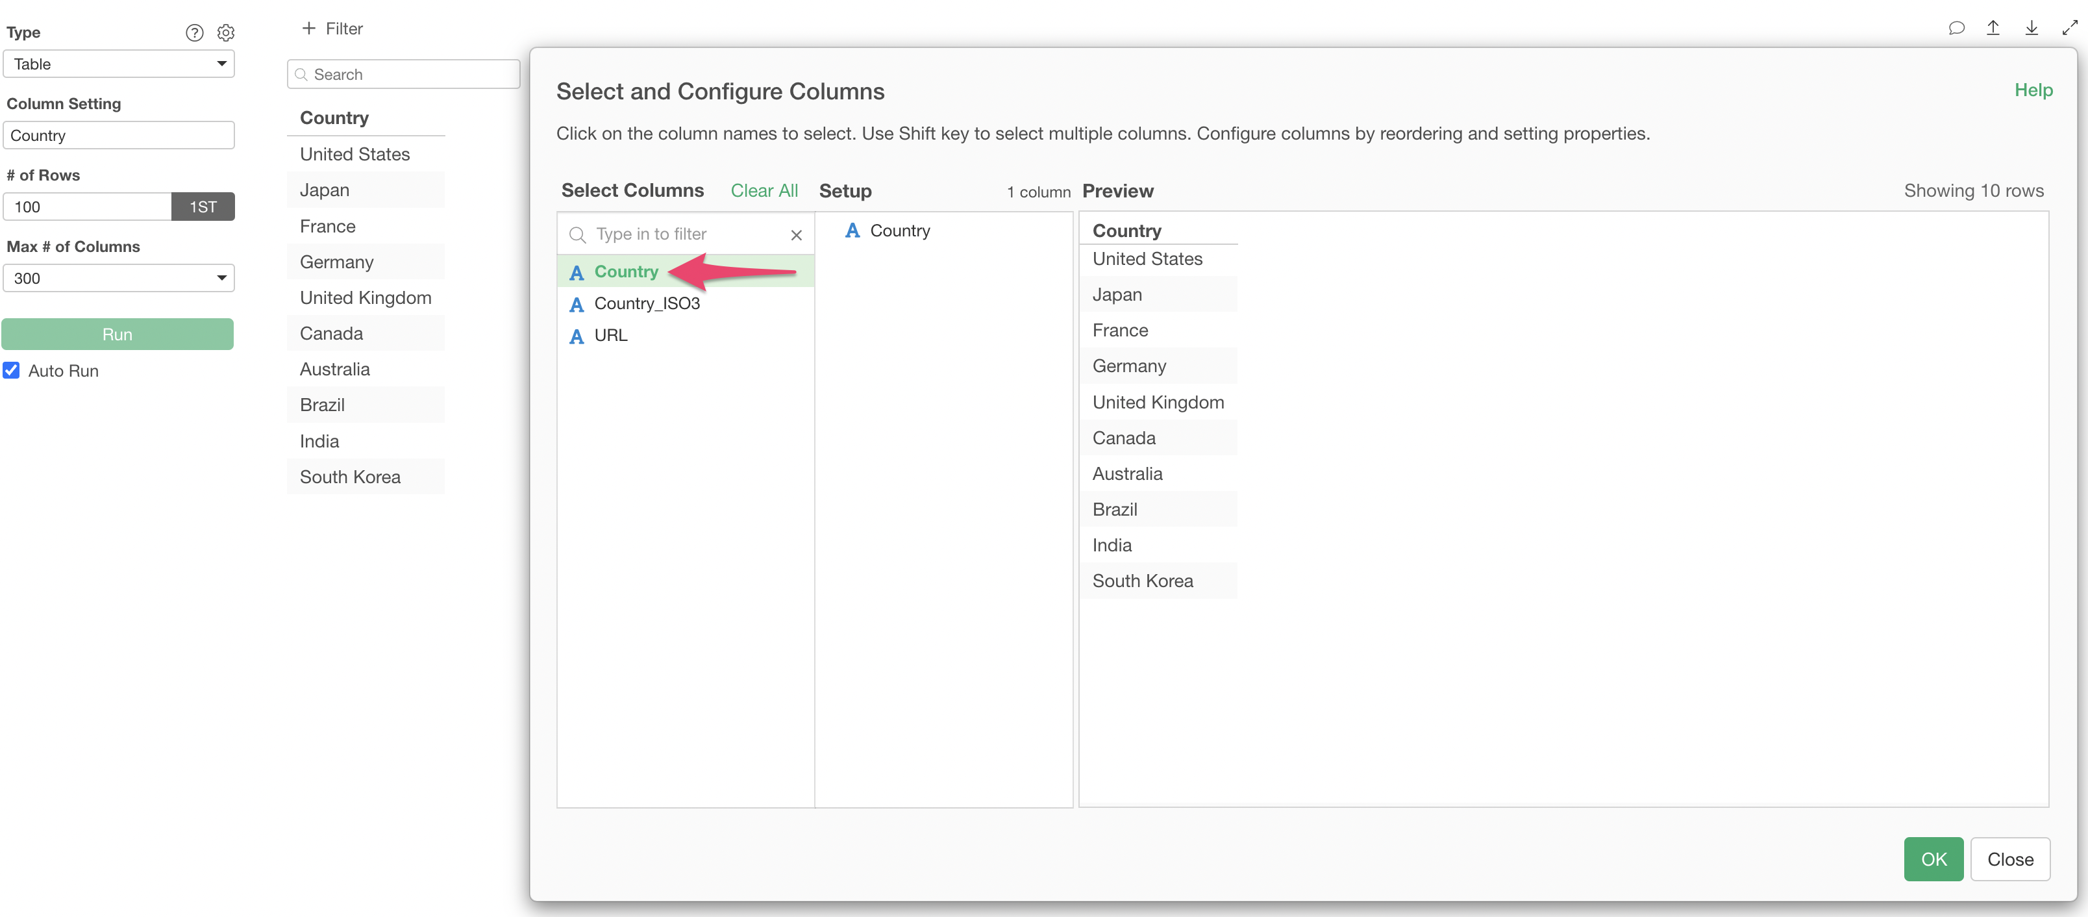
Task: Open the Help link in dialog
Action: click(2033, 90)
